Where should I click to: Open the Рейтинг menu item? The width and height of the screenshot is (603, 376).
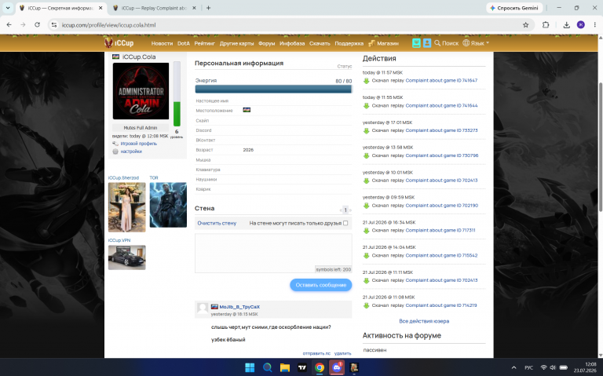(x=205, y=43)
